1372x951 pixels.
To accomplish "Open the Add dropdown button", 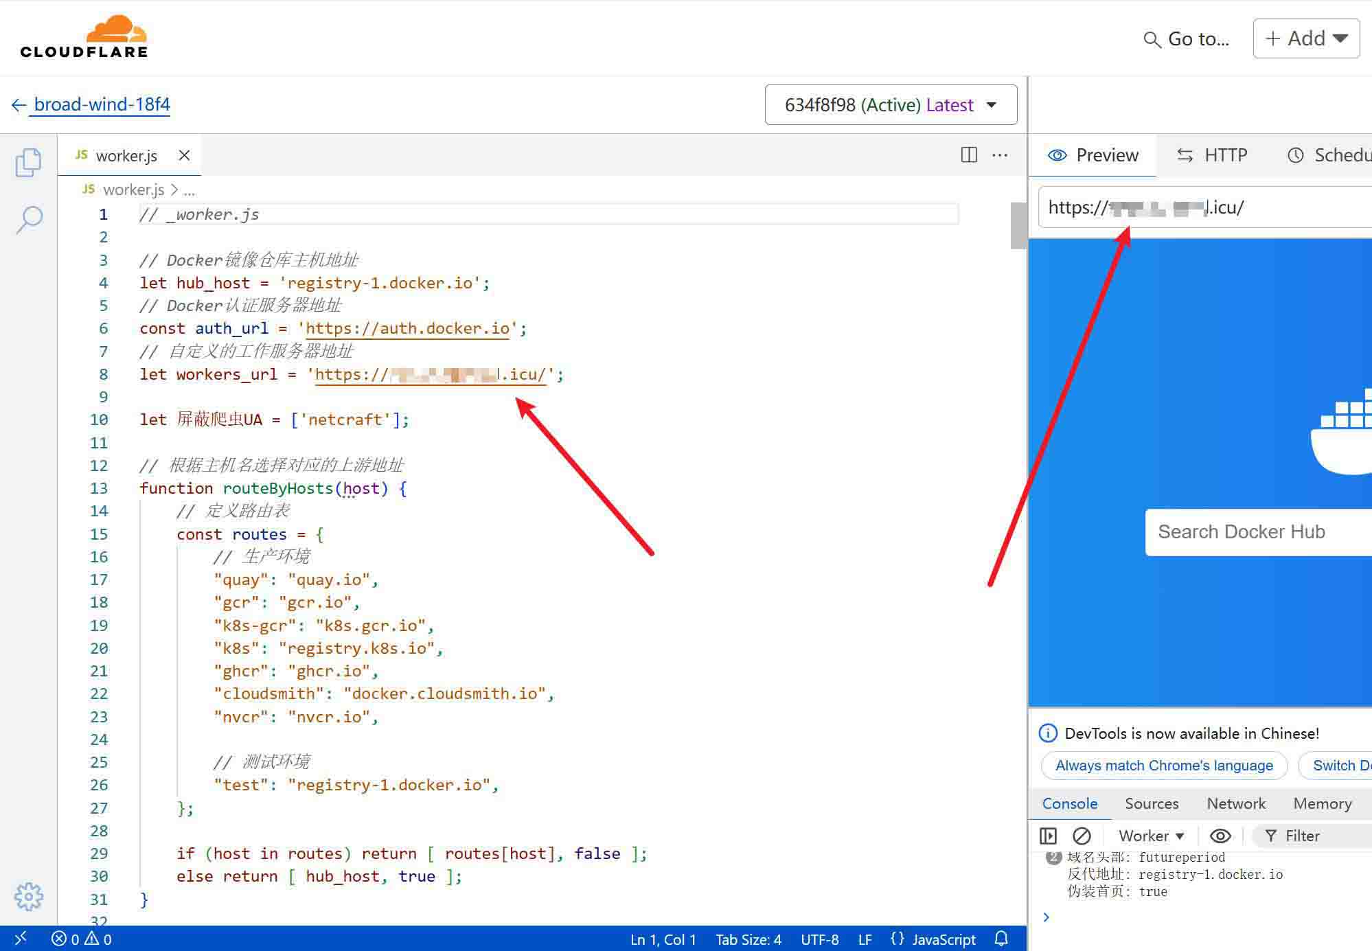I will click(x=1306, y=38).
